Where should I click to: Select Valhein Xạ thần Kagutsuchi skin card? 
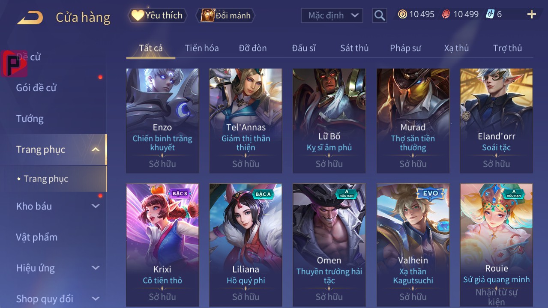click(x=413, y=245)
